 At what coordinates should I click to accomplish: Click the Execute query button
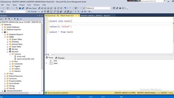click(x=33, y=11)
